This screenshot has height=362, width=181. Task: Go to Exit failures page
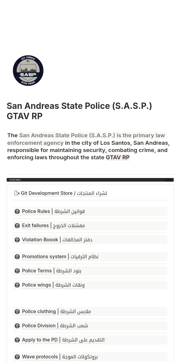(x=53, y=225)
